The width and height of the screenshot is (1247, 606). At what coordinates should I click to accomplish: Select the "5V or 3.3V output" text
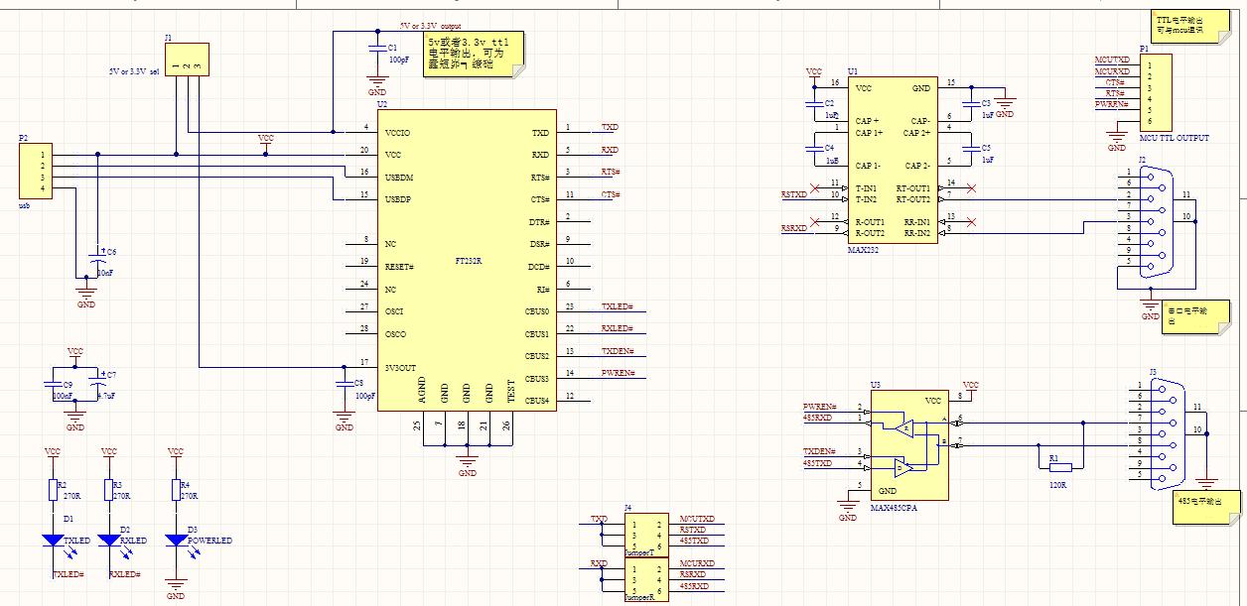pos(429,26)
